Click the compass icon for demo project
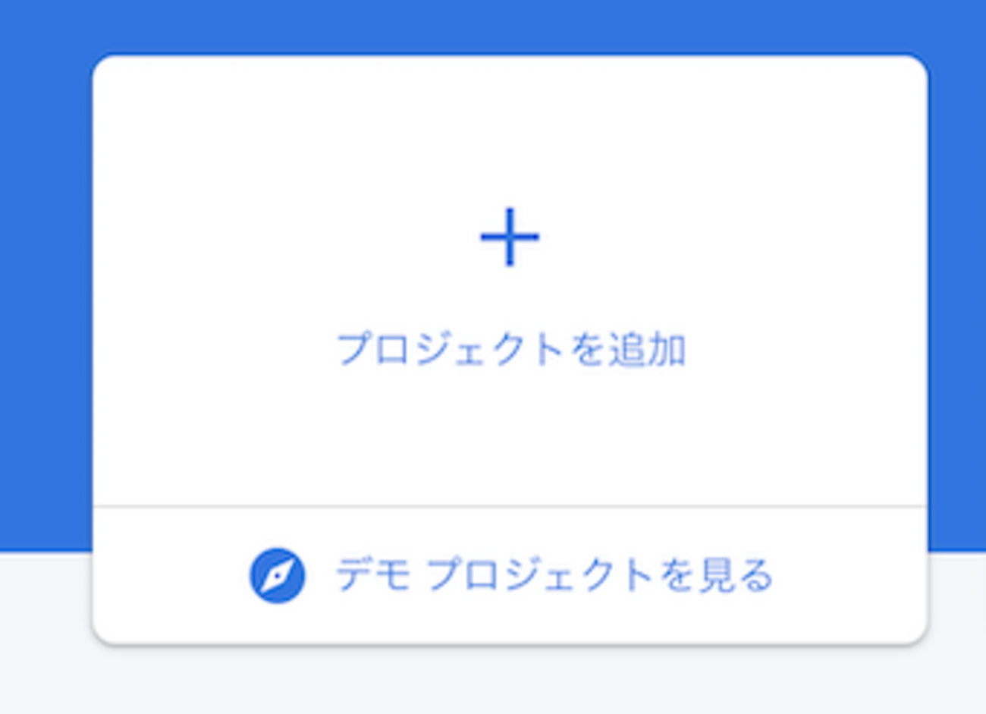 (x=278, y=575)
